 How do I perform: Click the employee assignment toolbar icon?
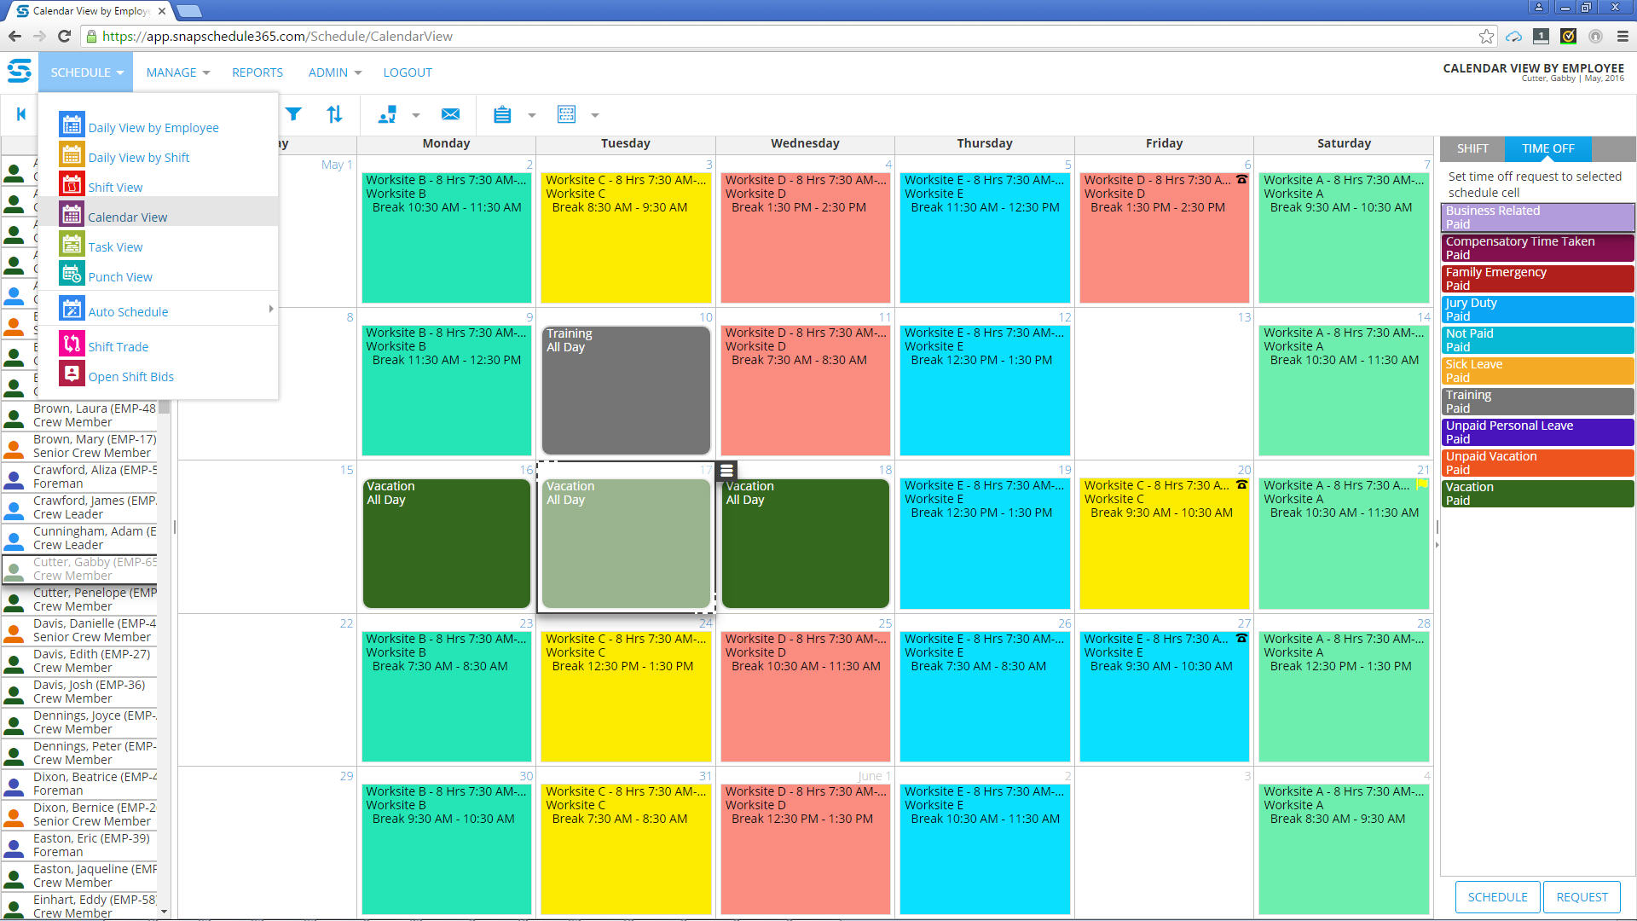[388, 114]
